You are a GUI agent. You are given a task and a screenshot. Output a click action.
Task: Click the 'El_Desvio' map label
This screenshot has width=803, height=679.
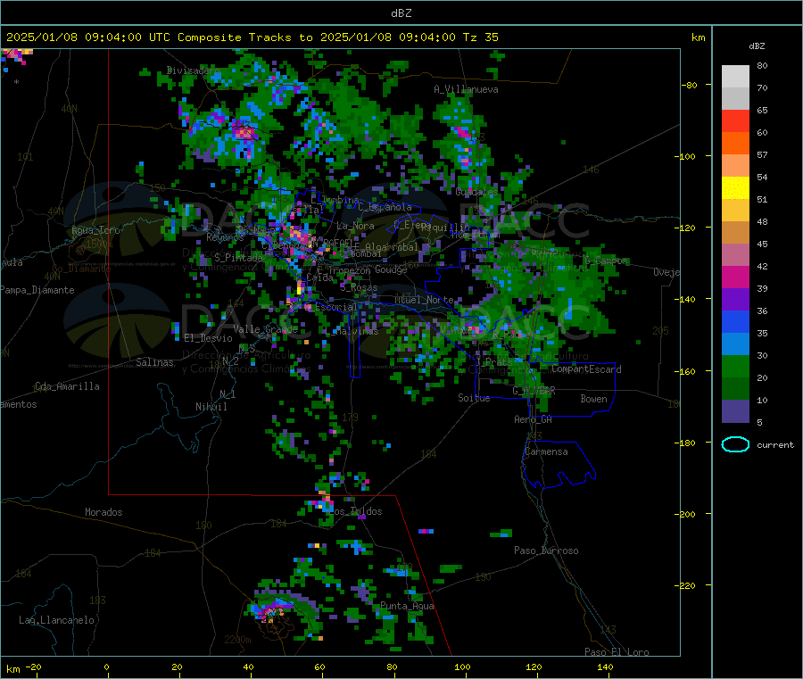[x=209, y=338]
